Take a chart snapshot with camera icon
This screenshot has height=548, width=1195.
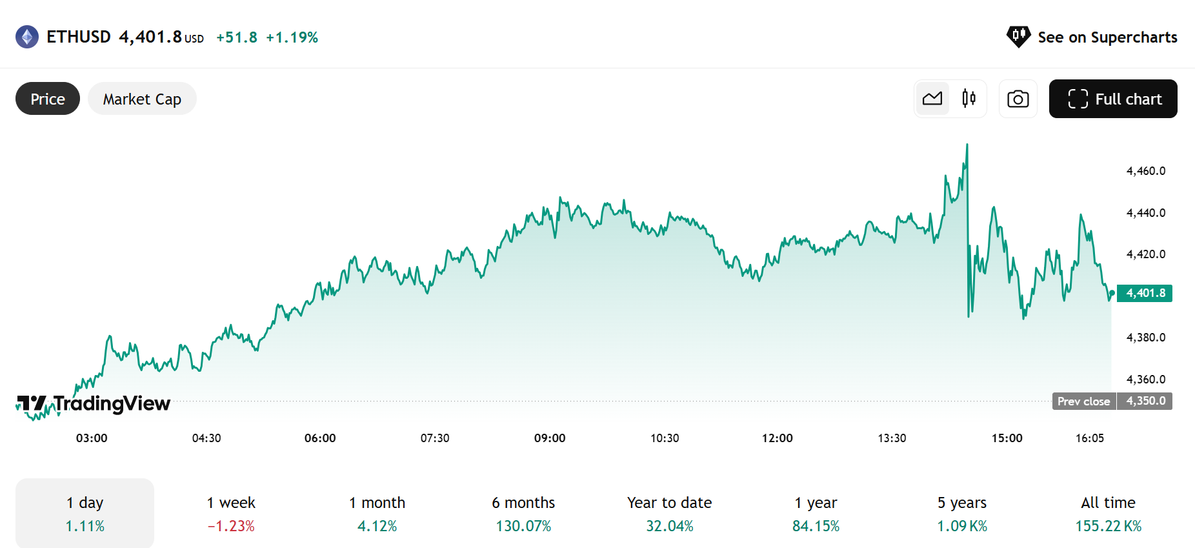[x=1018, y=99]
